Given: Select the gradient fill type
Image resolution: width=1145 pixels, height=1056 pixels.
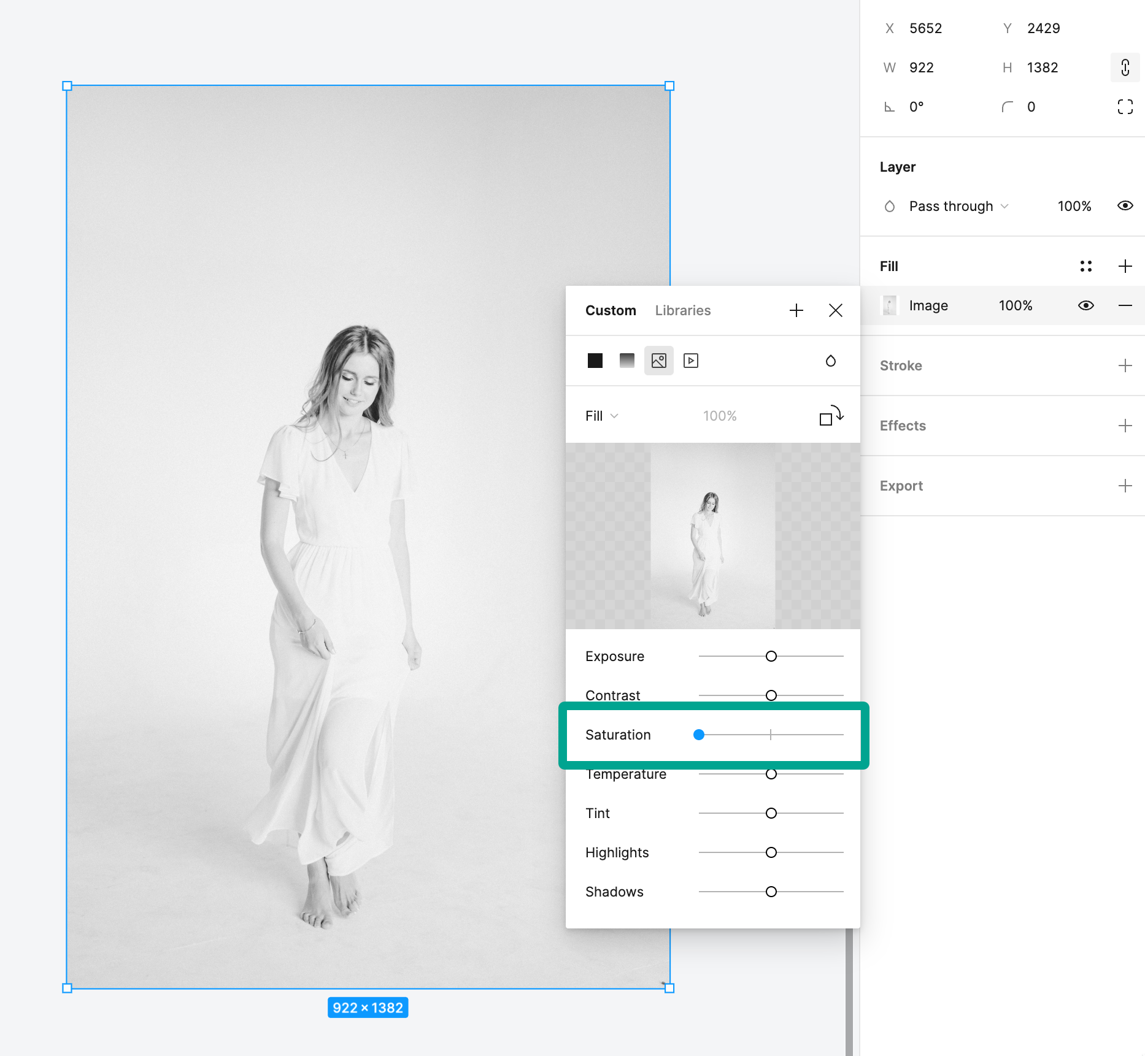Looking at the screenshot, I should click(626, 361).
